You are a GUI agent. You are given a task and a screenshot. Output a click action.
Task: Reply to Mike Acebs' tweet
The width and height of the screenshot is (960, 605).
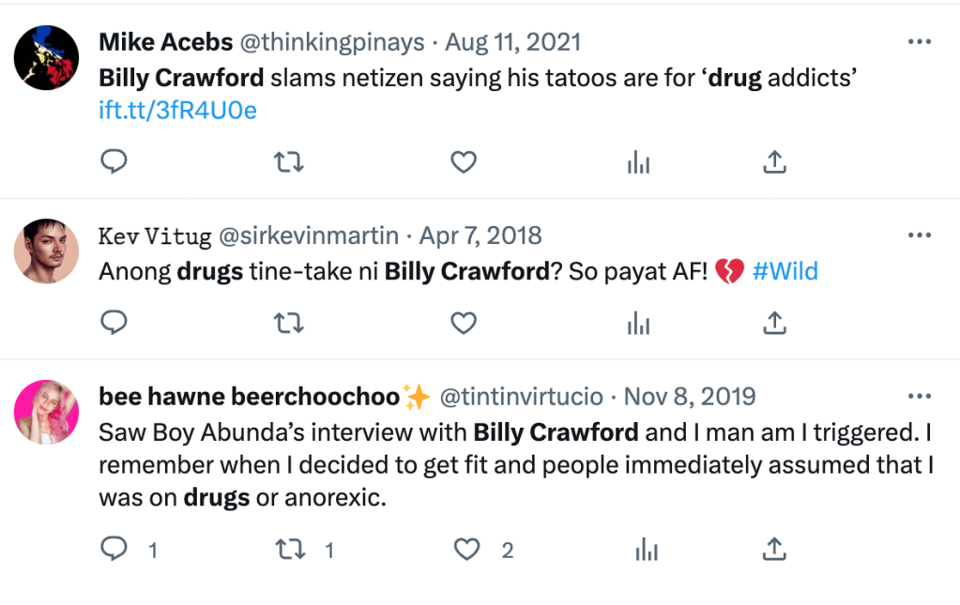point(114,162)
